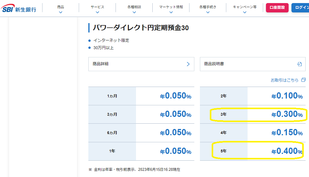Click the 0.150% rate value
309x177 pixels.
(x=287, y=133)
